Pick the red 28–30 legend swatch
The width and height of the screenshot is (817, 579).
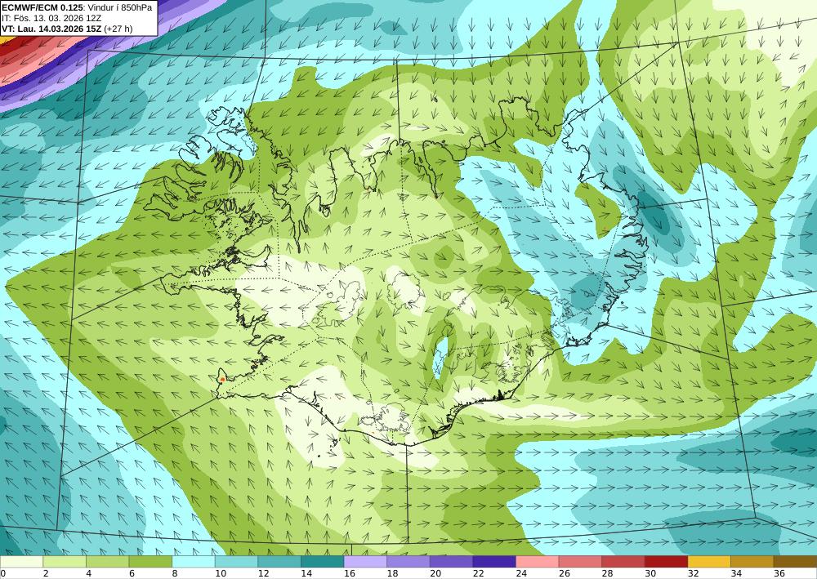pyautogui.click(x=623, y=562)
